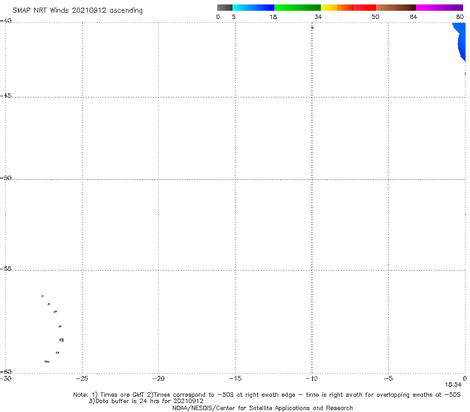Click the longitude label '-20' on the bottom axis
Image resolution: width=470 pixels, height=412 pixels.
(x=159, y=378)
